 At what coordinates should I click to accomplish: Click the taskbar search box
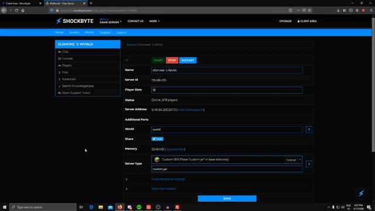(x=43, y=207)
